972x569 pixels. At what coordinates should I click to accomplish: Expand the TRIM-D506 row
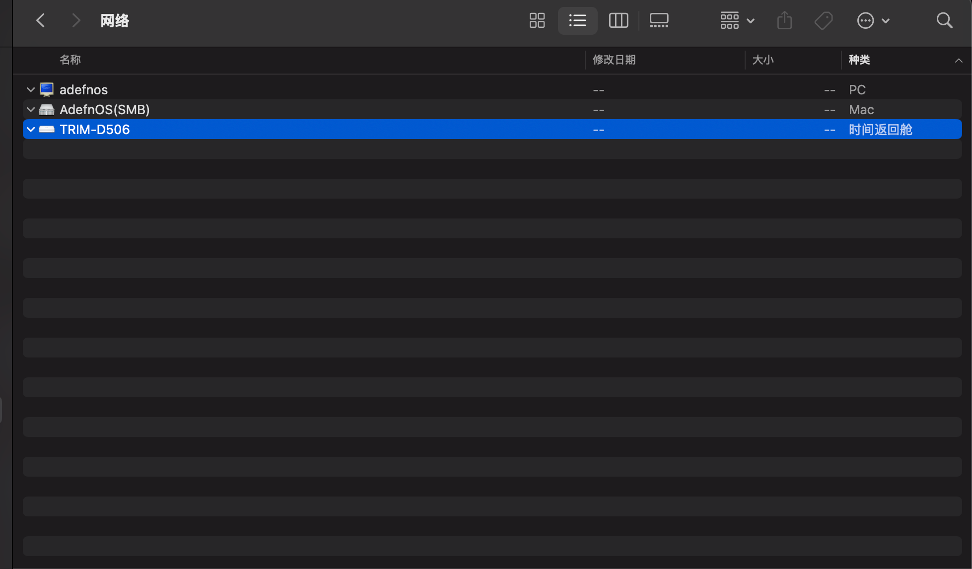[x=30, y=130]
